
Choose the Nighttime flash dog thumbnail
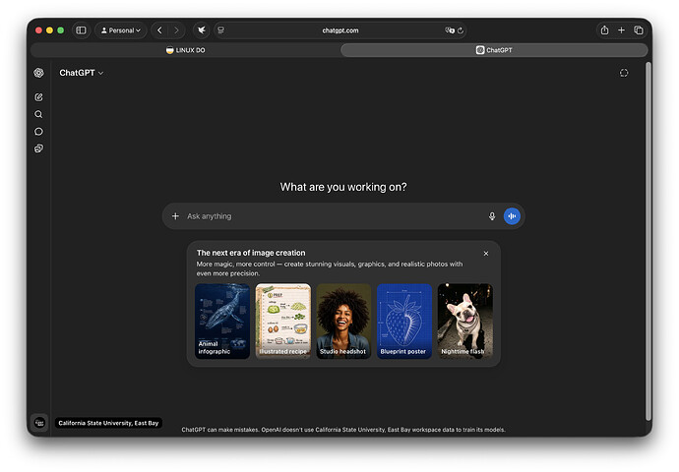(x=465, y=321)
